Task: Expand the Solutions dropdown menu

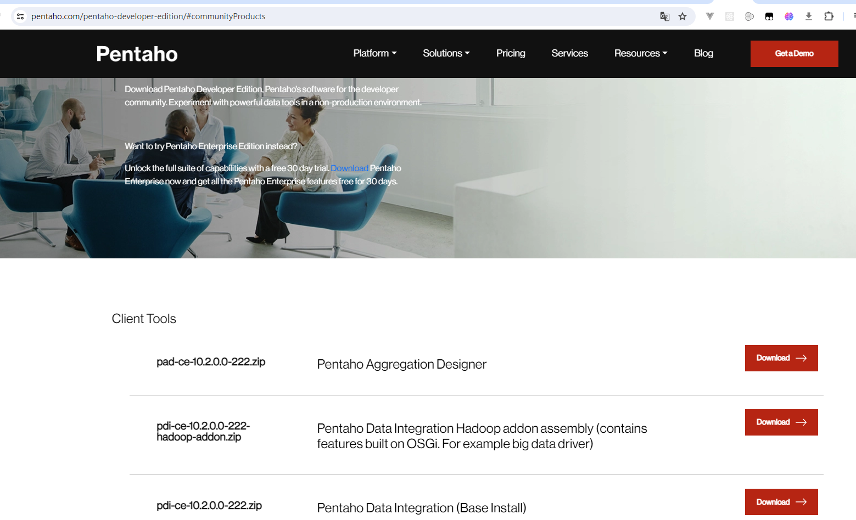Action: click(x=446, y=53)
